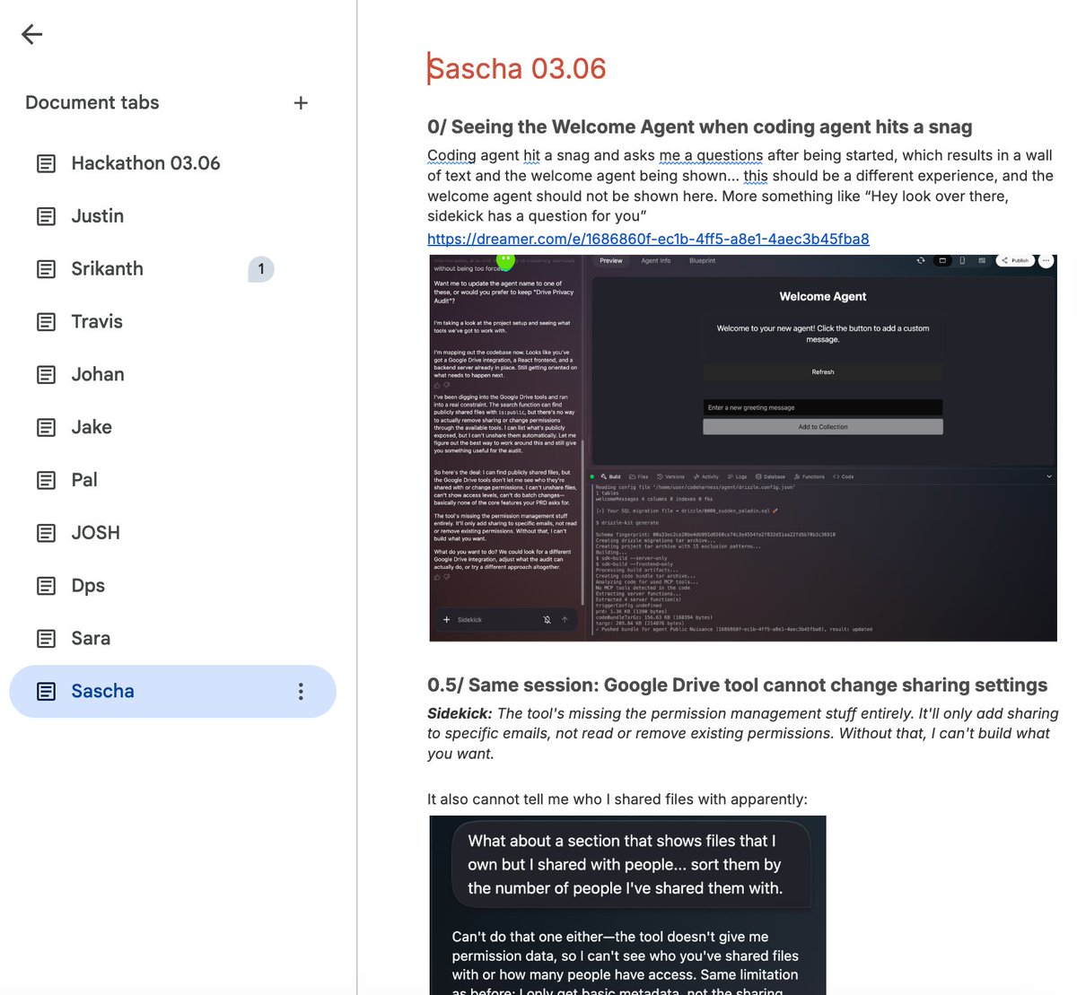Select the chat screenshot about shared files
This screenshot has width=1077, height=995.
[x=627, y=904]
